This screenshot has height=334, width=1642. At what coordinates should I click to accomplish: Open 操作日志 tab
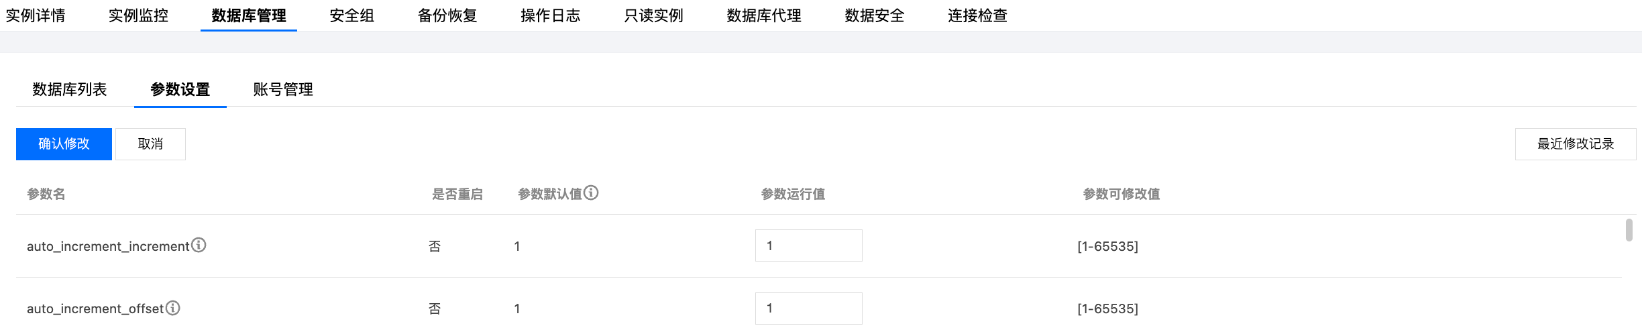[550, 15]
